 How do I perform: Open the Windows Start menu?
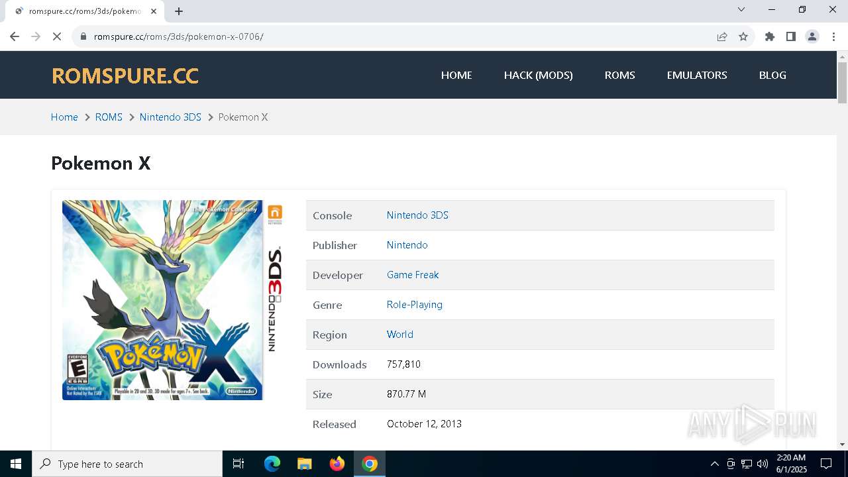pos(16,464)
